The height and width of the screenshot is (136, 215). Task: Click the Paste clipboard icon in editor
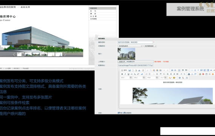154,70
